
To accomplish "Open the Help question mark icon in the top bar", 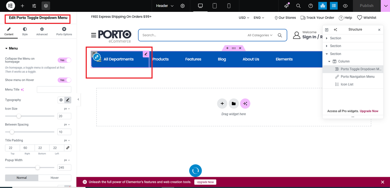I will pos(310,6).
